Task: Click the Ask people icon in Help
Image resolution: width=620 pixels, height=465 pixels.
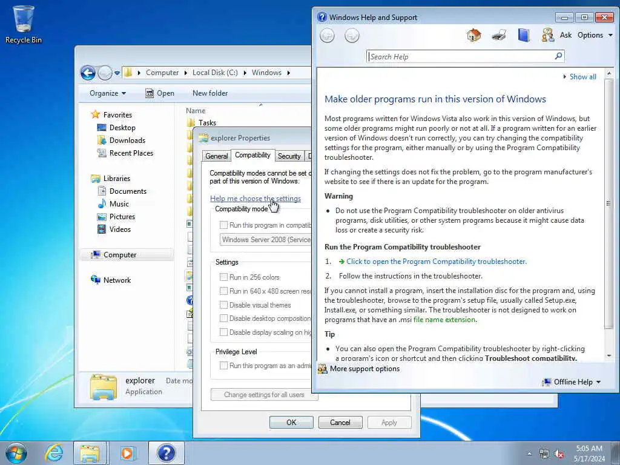Action: coord(547,35)
